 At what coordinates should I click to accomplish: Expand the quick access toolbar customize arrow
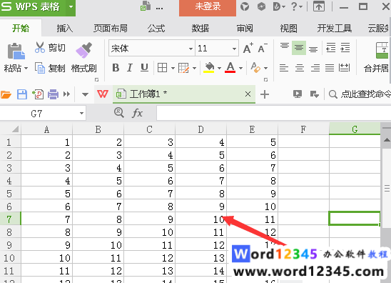(x=85, y=94)
